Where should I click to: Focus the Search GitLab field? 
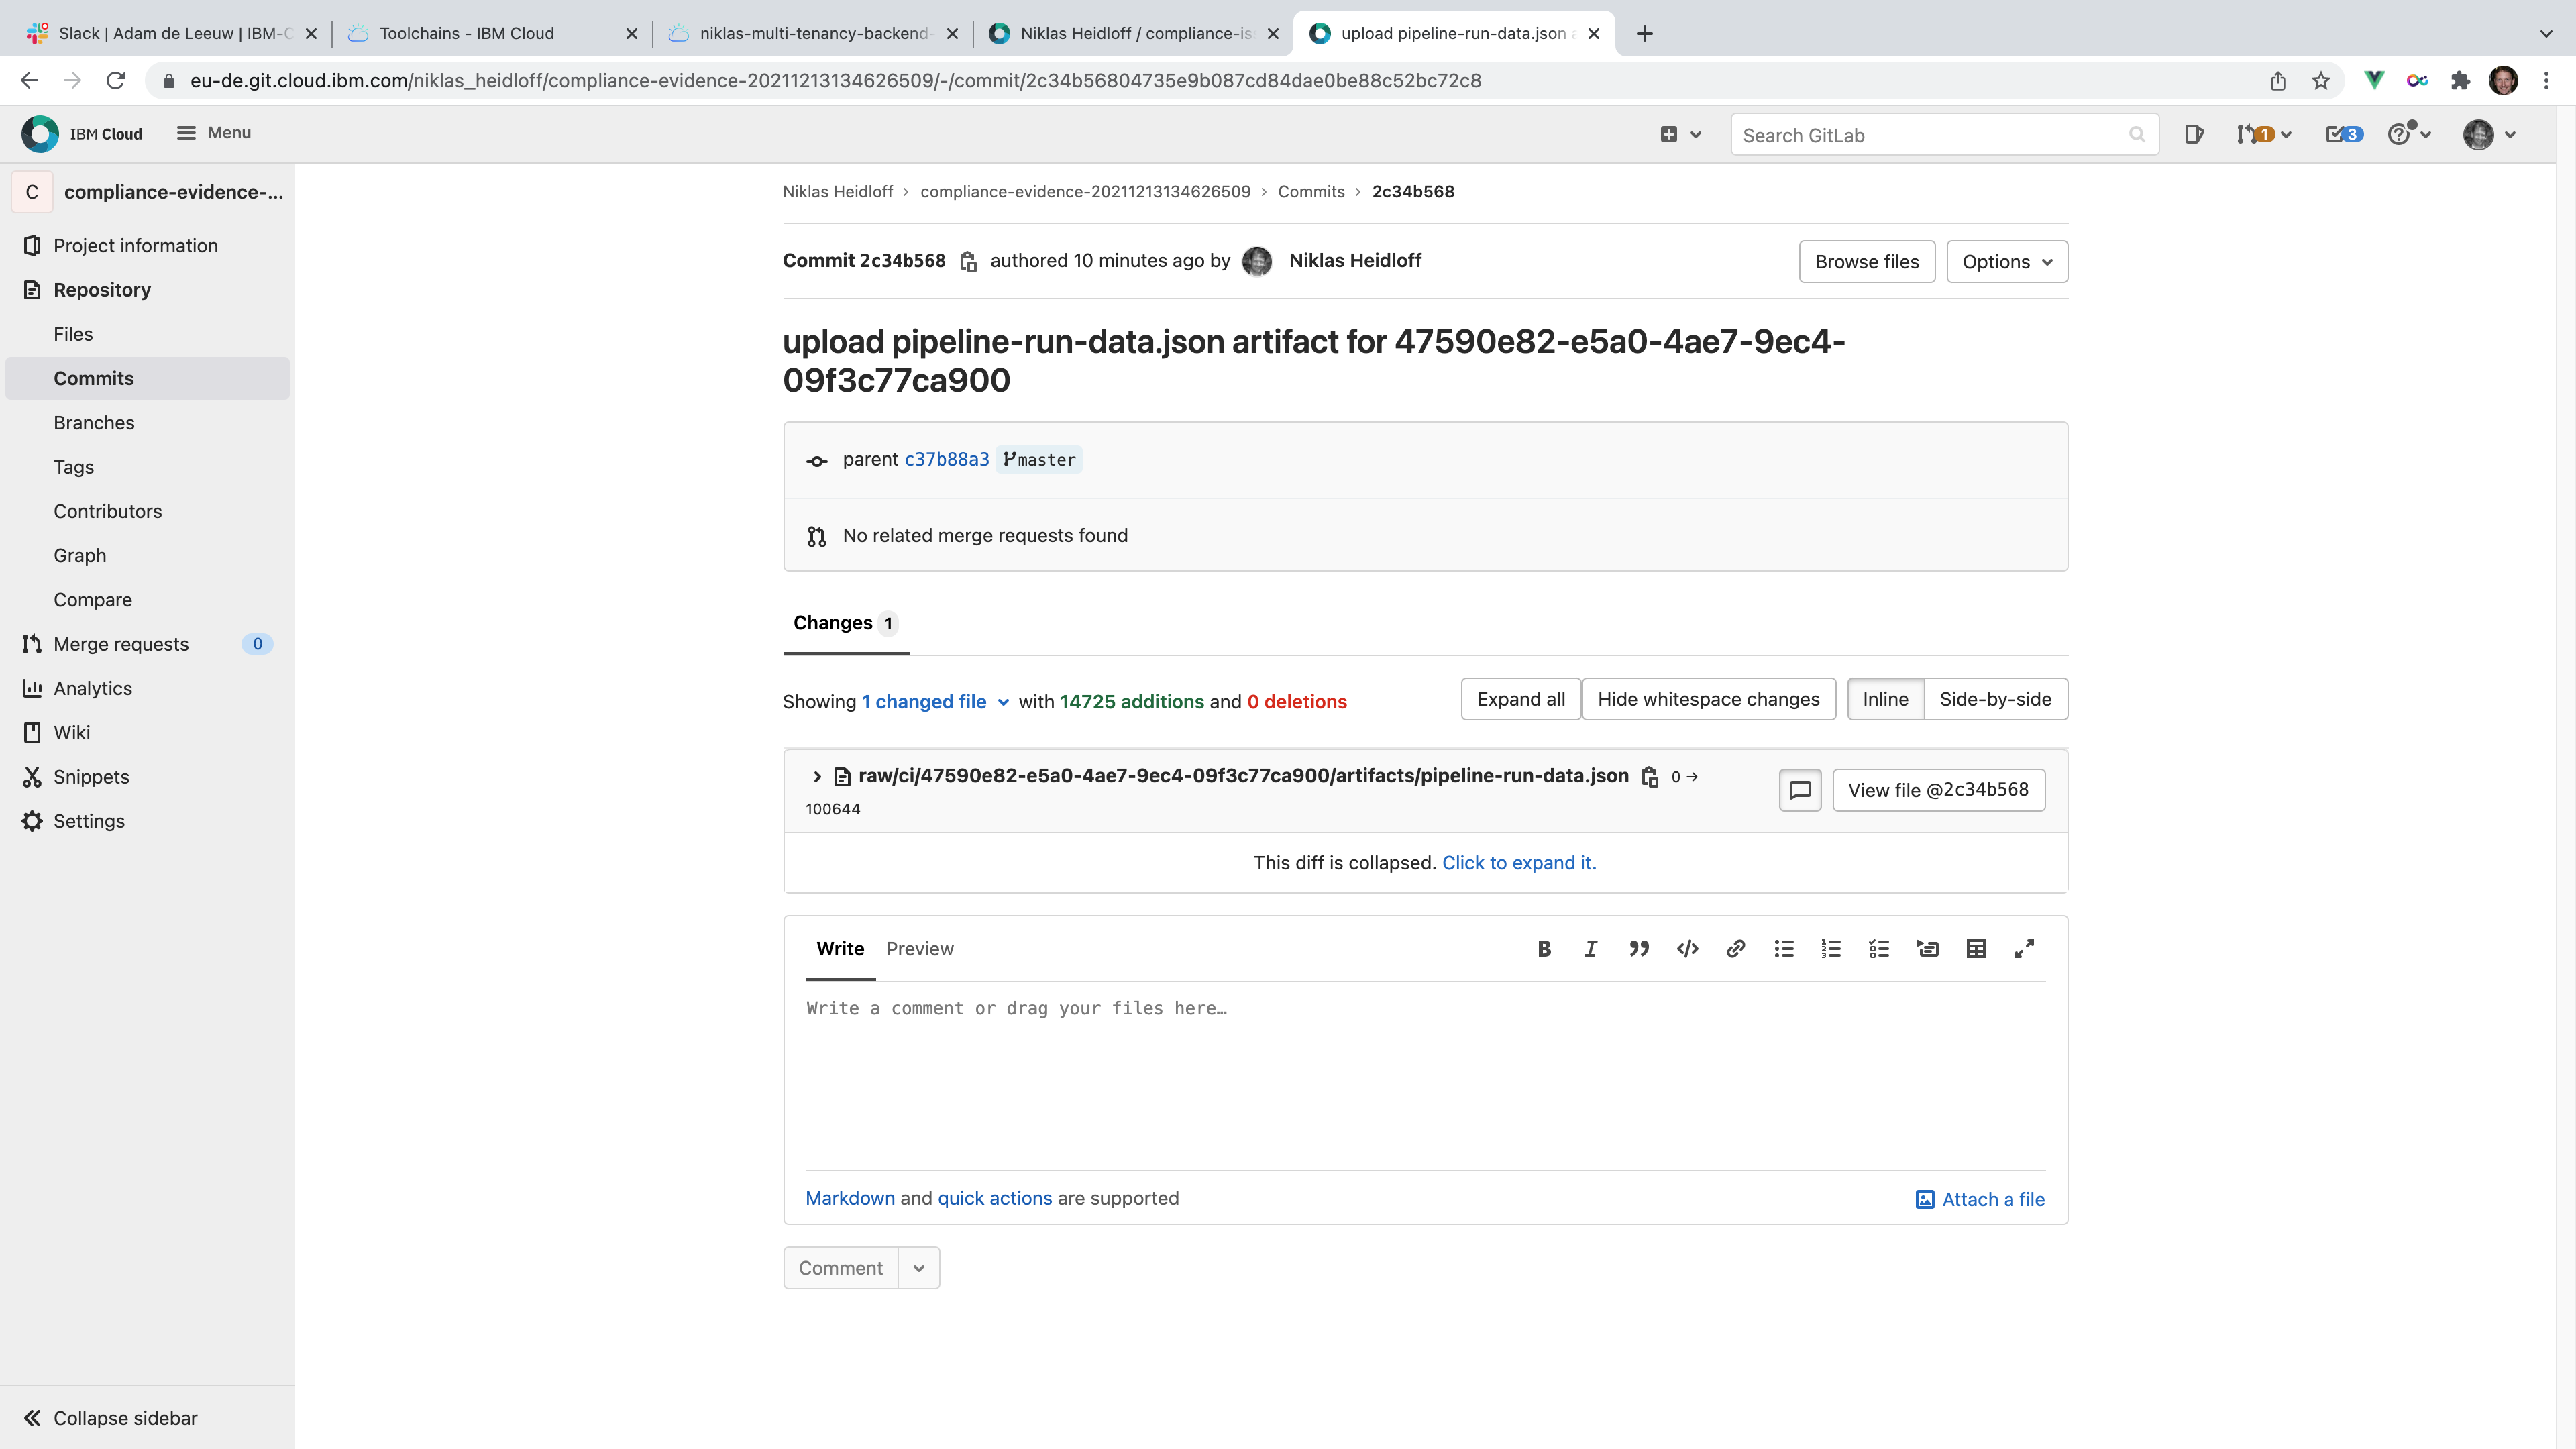point(1930,135)
